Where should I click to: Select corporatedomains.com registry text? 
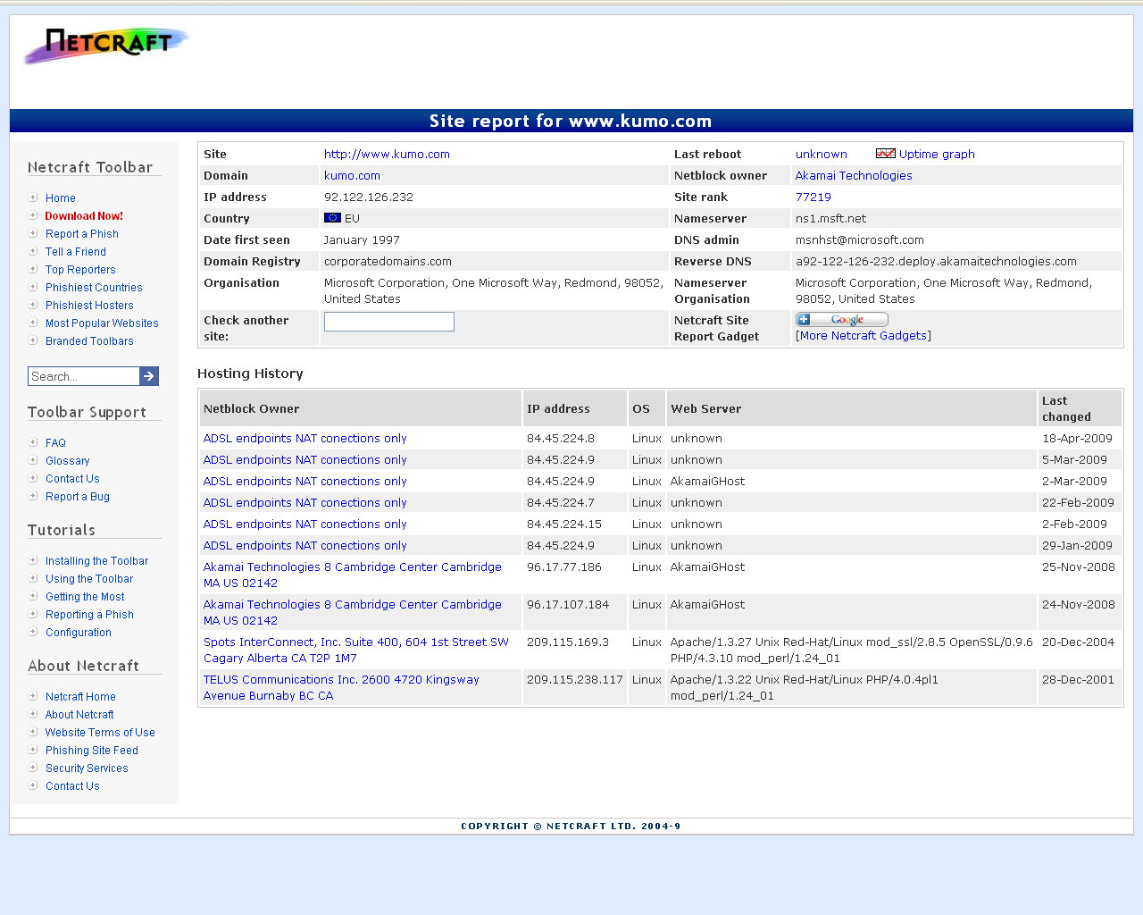[x=388, y=262]
